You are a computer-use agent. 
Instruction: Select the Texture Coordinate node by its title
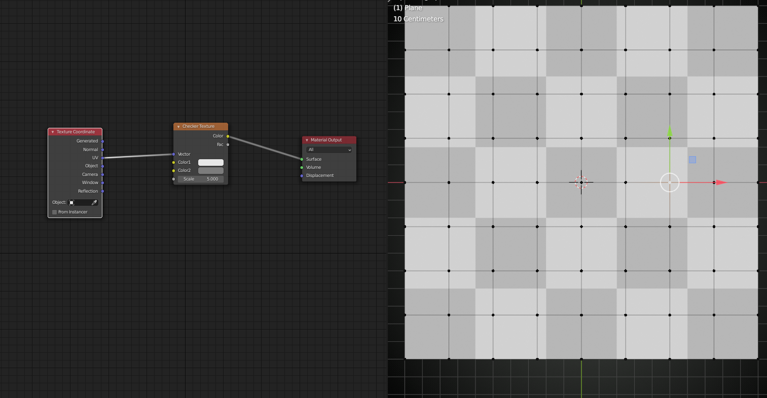tap(76, 132)
